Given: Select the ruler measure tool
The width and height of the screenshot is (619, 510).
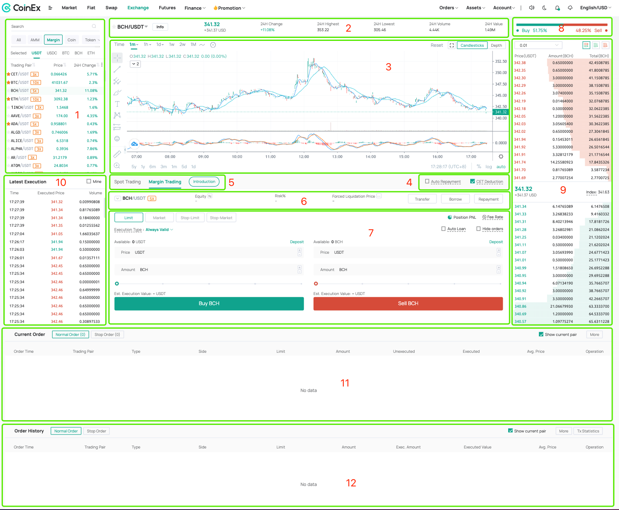Looking at the screenshot, I should click(117, 154).
